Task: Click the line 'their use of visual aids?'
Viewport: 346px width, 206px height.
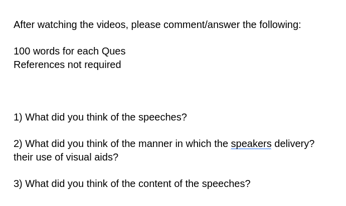Action: click(66, 157)
